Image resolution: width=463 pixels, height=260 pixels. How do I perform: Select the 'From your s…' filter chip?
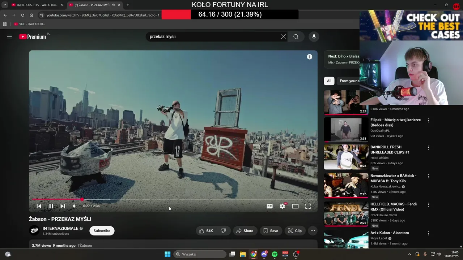(x=348, y=81)
